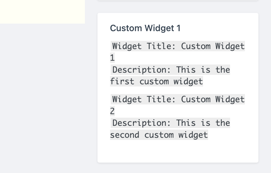
Task: Click the "Custom Widget 1" card heading
Action: point(145,28)
